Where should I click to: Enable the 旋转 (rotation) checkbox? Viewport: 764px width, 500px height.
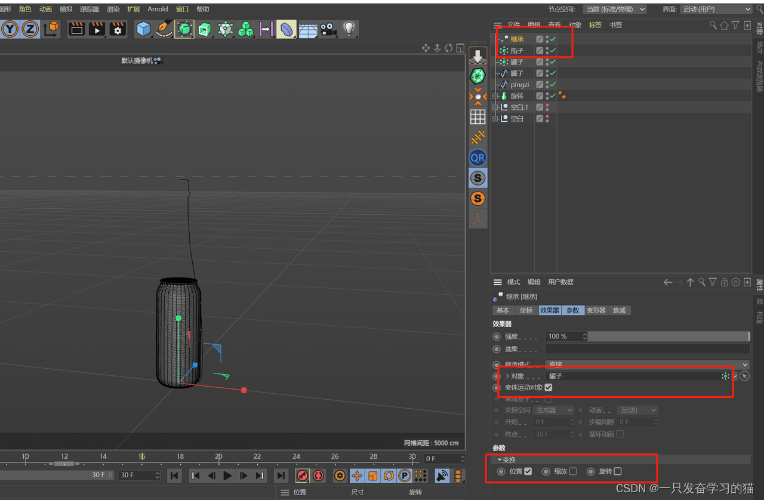618,471
